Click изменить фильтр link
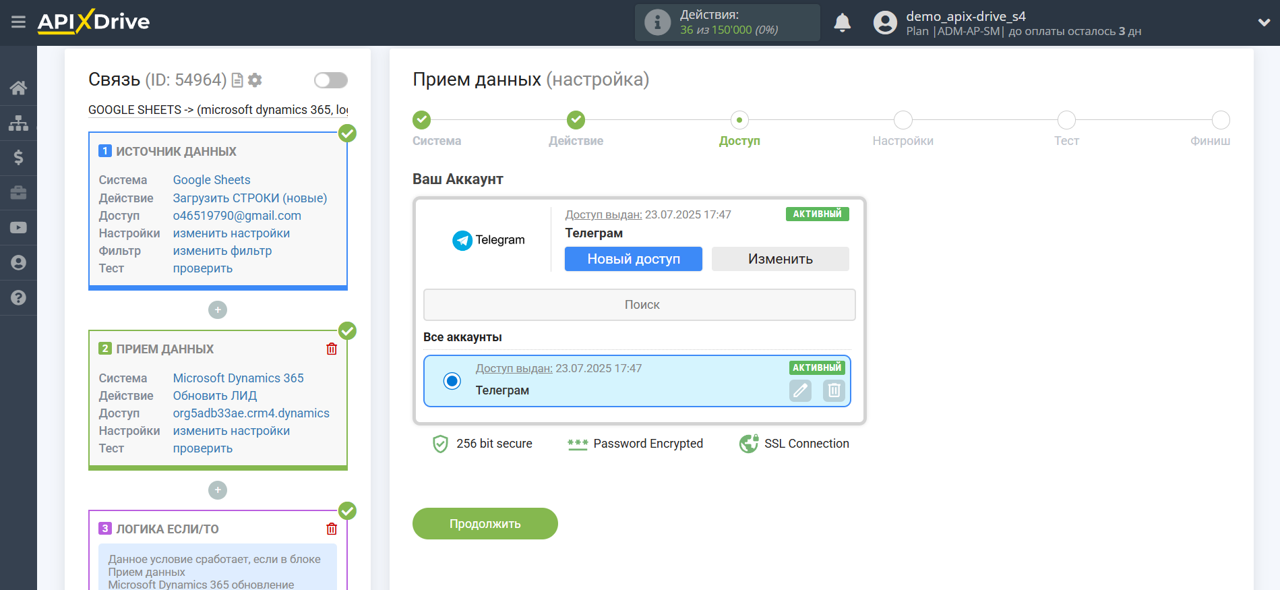1280x590 pixels. (222, 251)
